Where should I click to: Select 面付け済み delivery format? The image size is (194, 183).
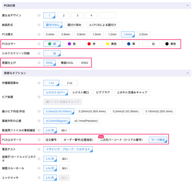[x=74, y=25]
